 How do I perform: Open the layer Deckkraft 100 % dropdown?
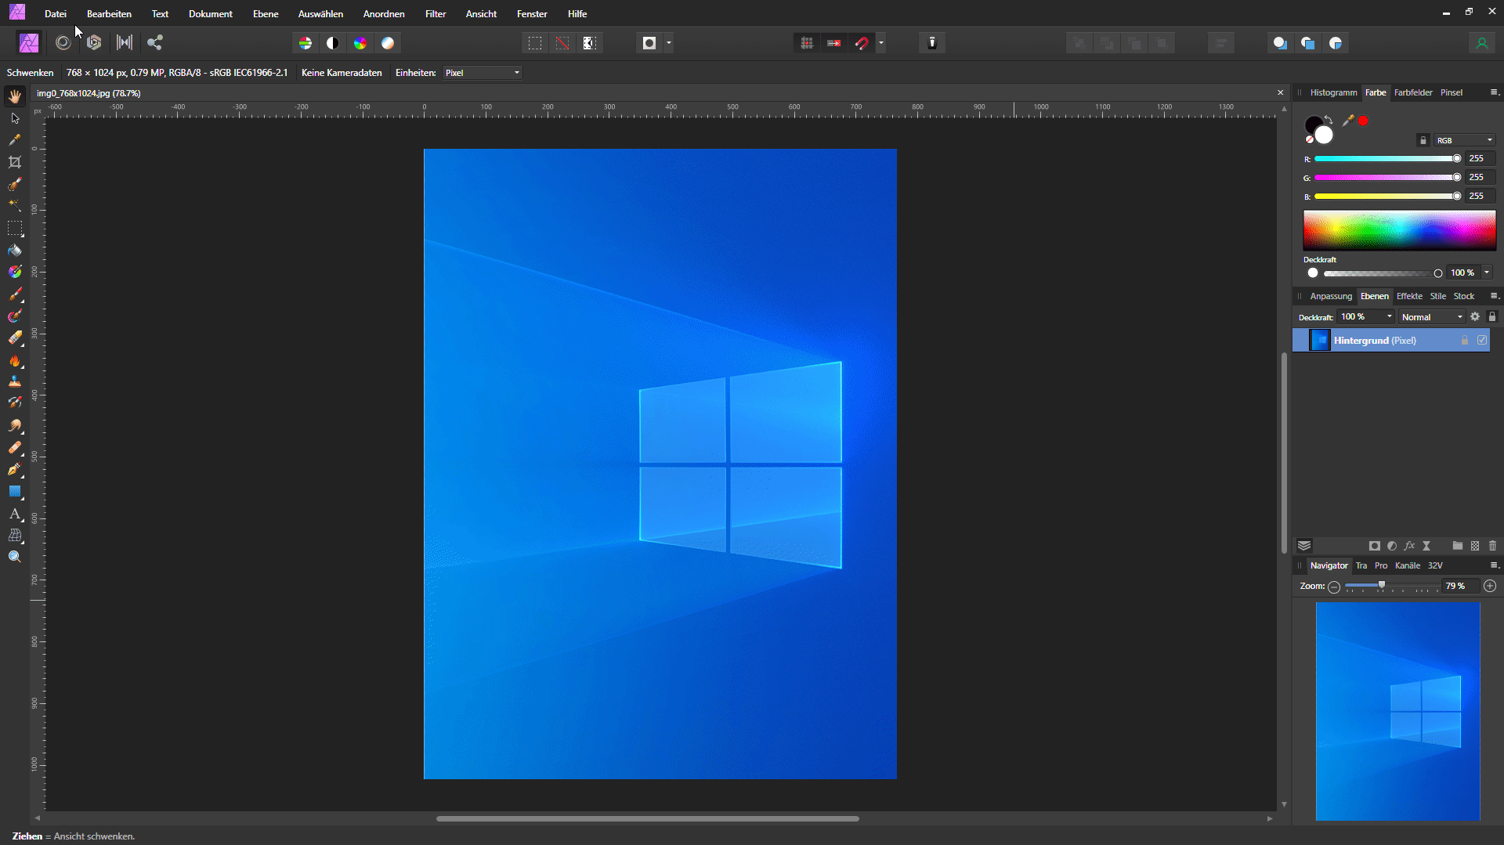click(1366, 317)
